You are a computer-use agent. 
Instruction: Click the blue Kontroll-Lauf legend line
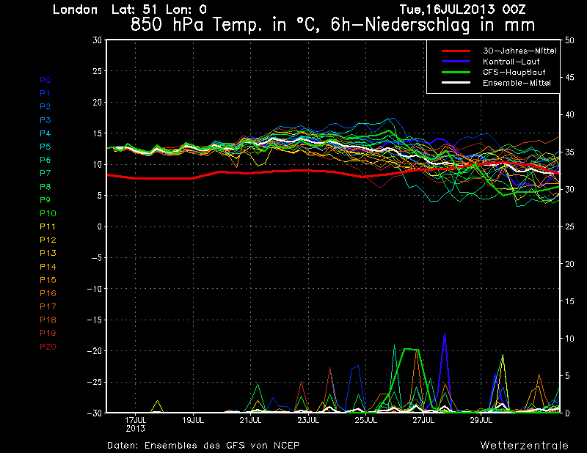[x=456, y=62]
